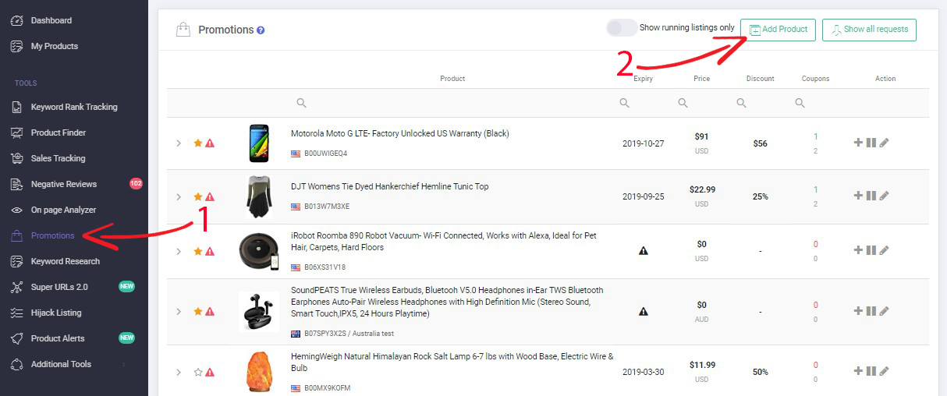Edit the DJT Womens Tunic promotion

pos(884,196)
